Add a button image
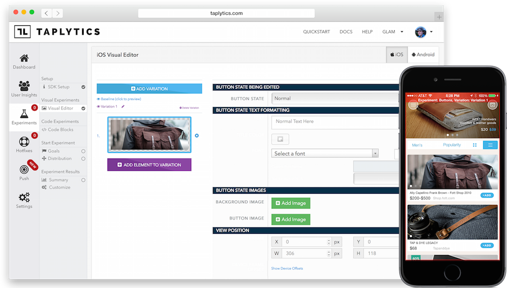 291,220
